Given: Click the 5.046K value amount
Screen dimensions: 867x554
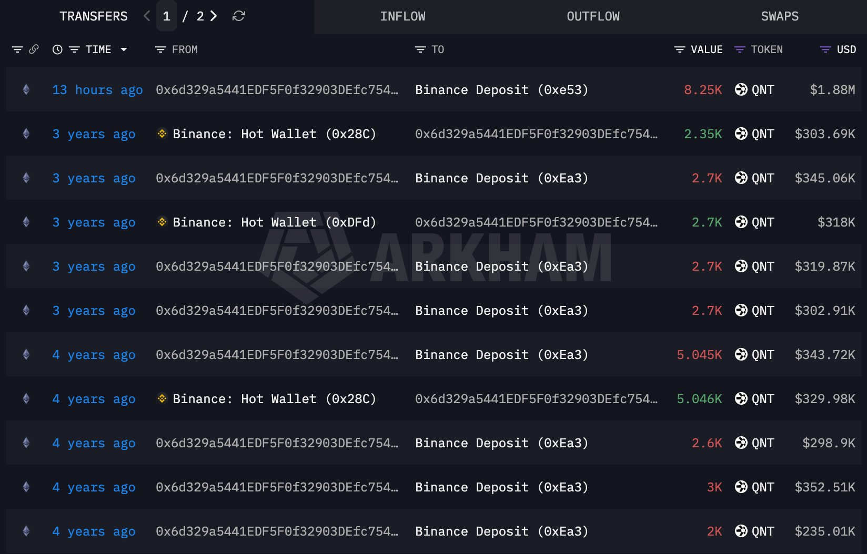Looking at the screenshot, I should (699, 399).
